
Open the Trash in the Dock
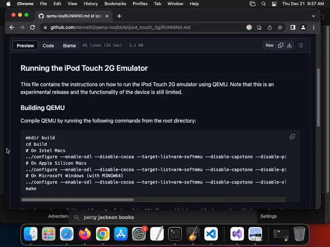299,234
